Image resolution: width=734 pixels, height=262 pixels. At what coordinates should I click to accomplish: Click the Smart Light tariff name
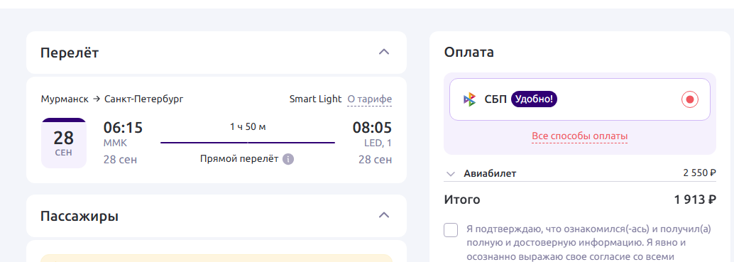pyautogui.click(x=315, y=99)
